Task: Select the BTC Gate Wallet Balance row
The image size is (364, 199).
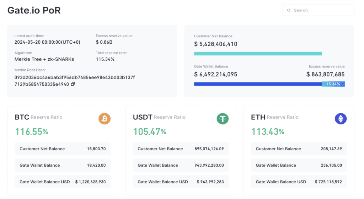Action: coord(63,165)
